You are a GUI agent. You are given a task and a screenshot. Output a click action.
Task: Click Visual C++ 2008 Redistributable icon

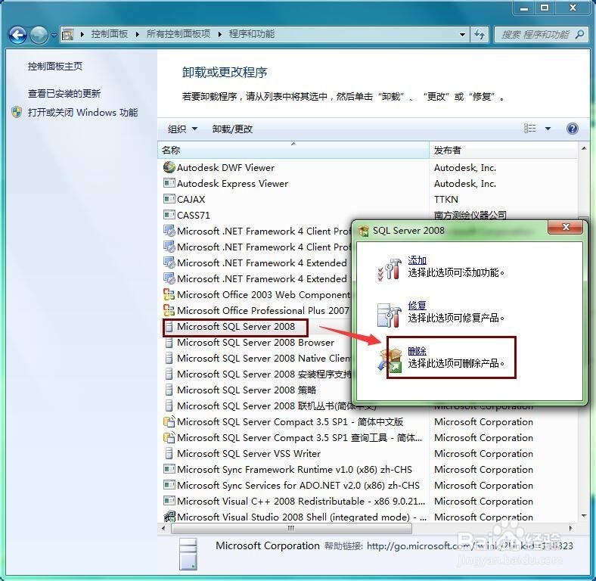[169, 501]
